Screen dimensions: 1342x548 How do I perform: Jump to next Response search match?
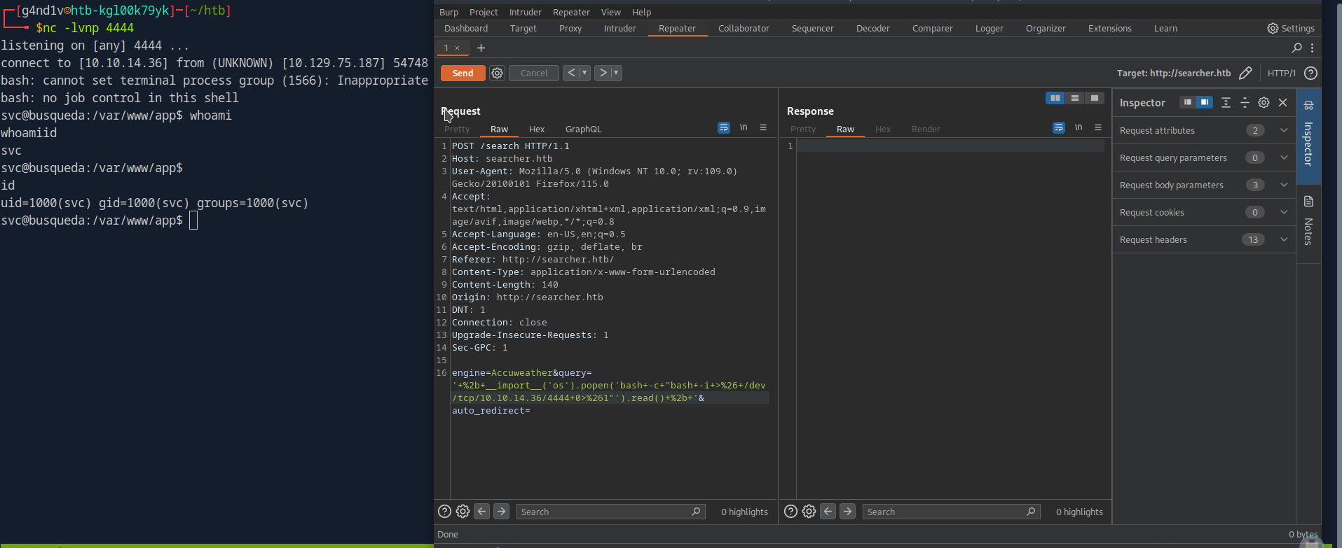[848, 512]
